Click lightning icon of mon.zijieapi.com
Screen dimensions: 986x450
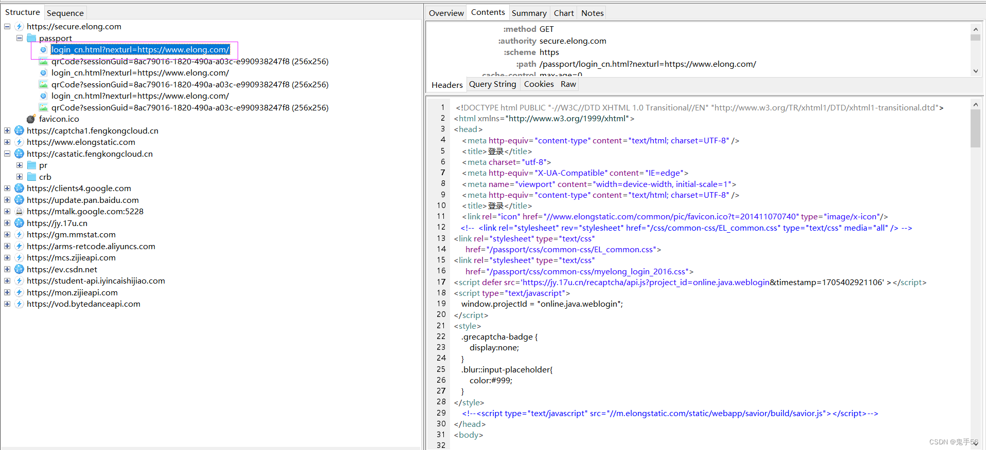[20, 292]
